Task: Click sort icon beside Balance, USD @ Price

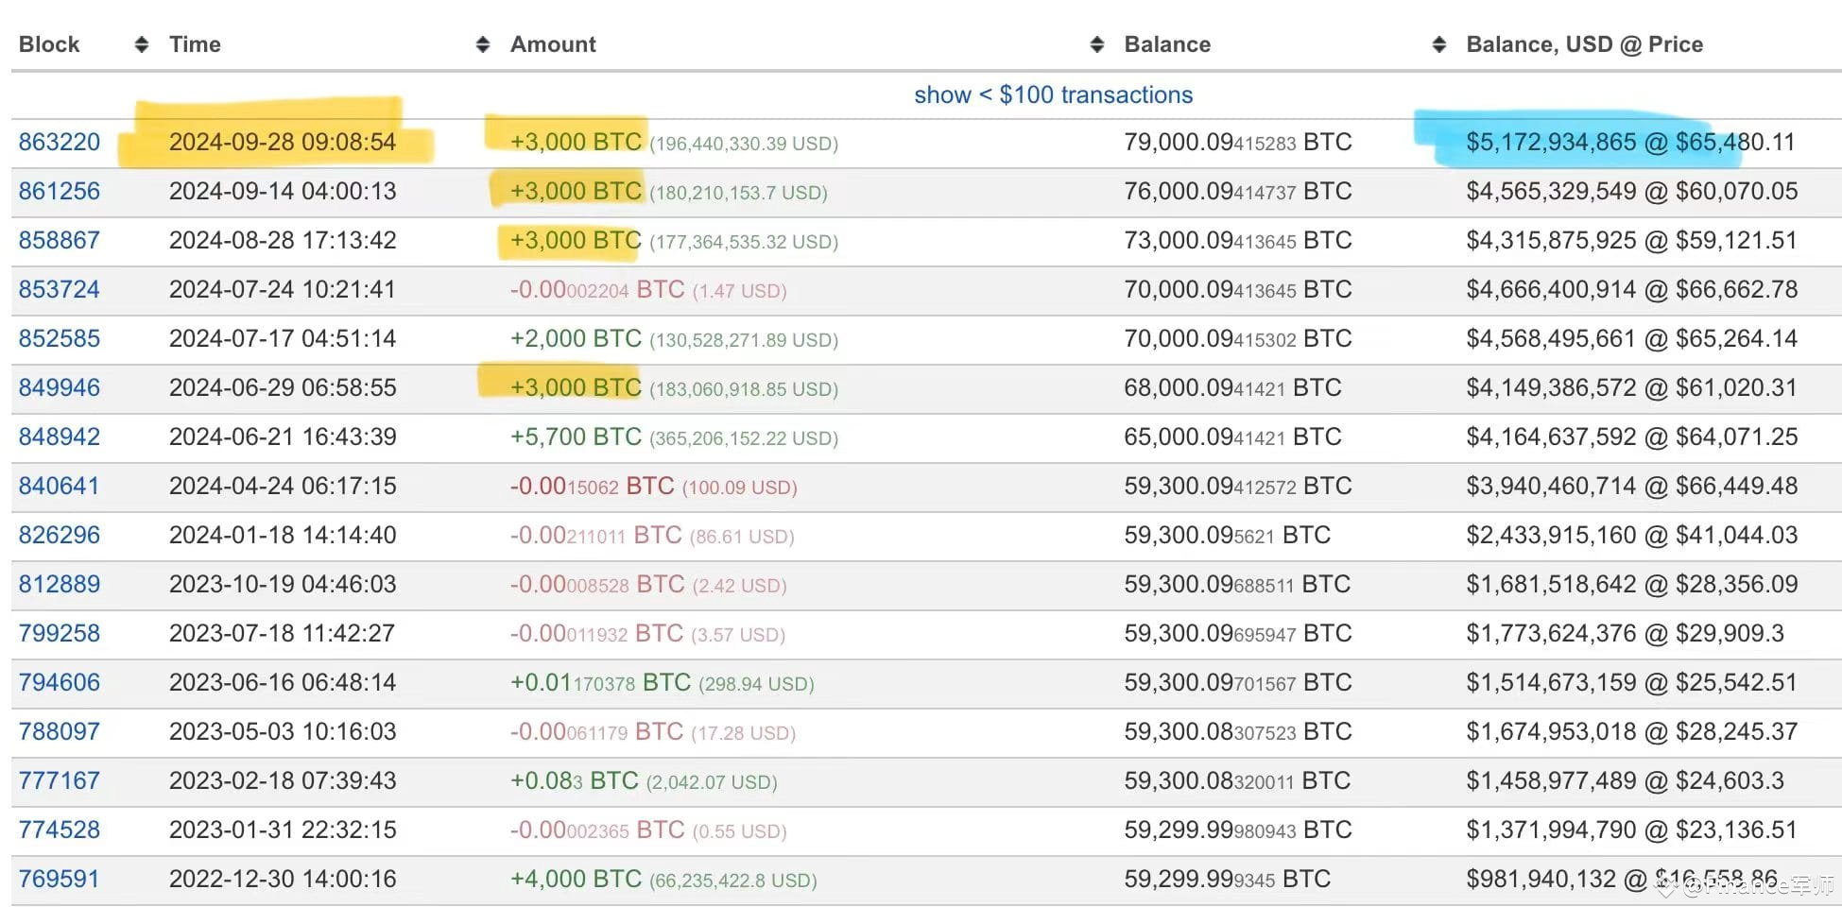Action: 1439,43
